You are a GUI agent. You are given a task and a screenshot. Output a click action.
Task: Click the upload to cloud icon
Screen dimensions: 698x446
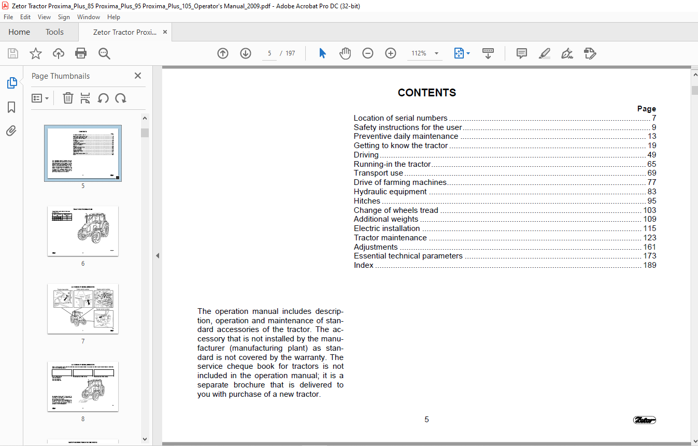pyautogui.click(x=59, y=53)
